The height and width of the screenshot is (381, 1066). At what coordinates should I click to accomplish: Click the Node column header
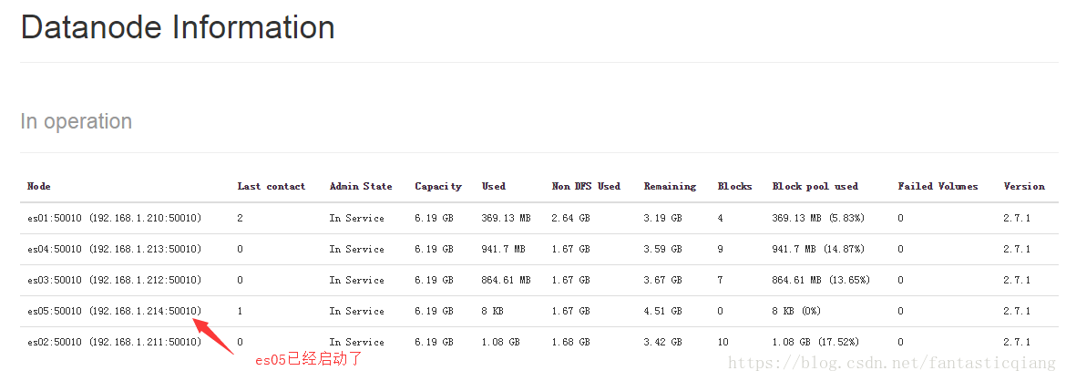pos(39,186)
